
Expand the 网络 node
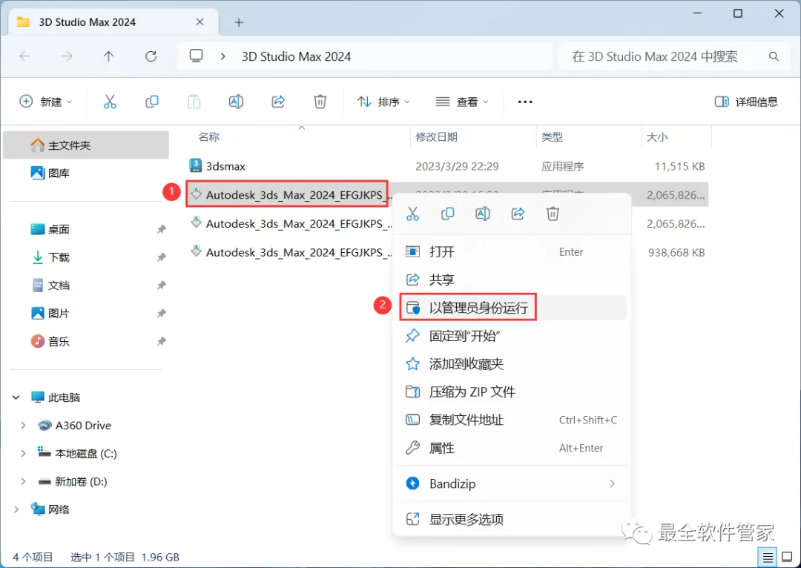[16, 509]
